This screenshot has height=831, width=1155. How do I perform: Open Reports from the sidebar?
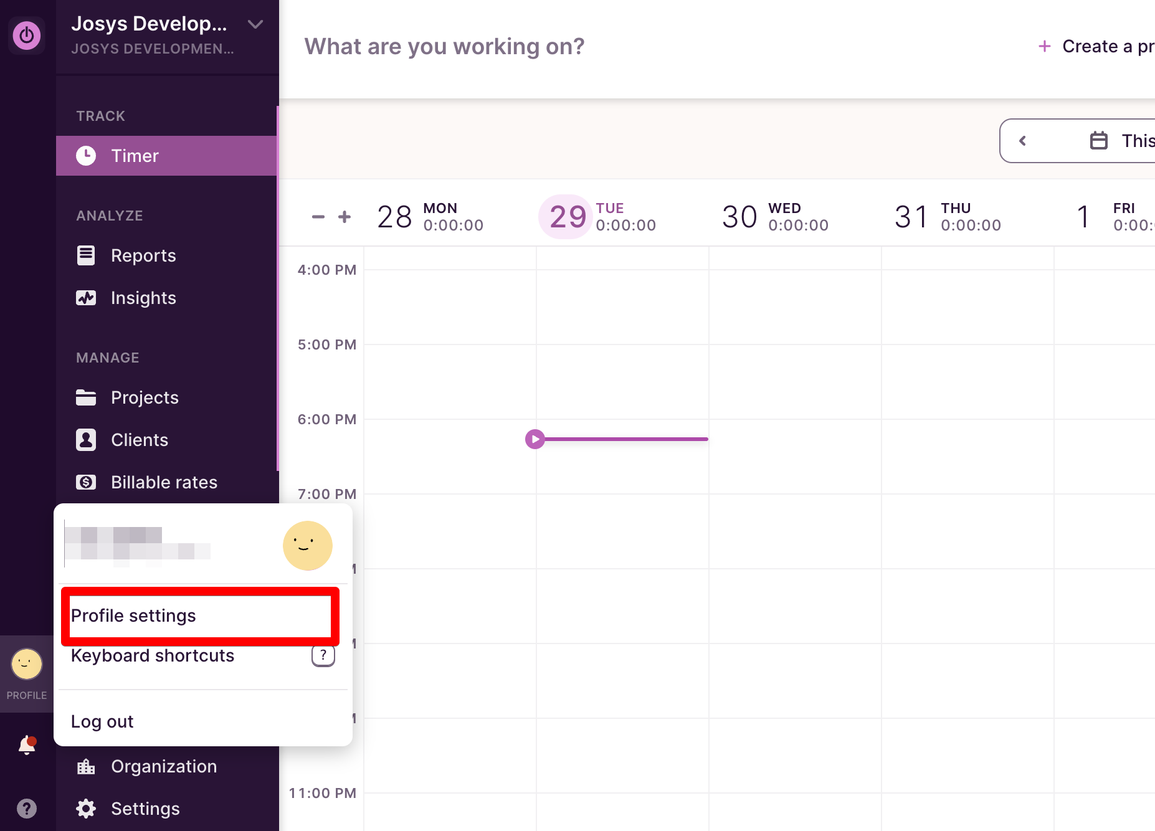click(x=143, y=255)
